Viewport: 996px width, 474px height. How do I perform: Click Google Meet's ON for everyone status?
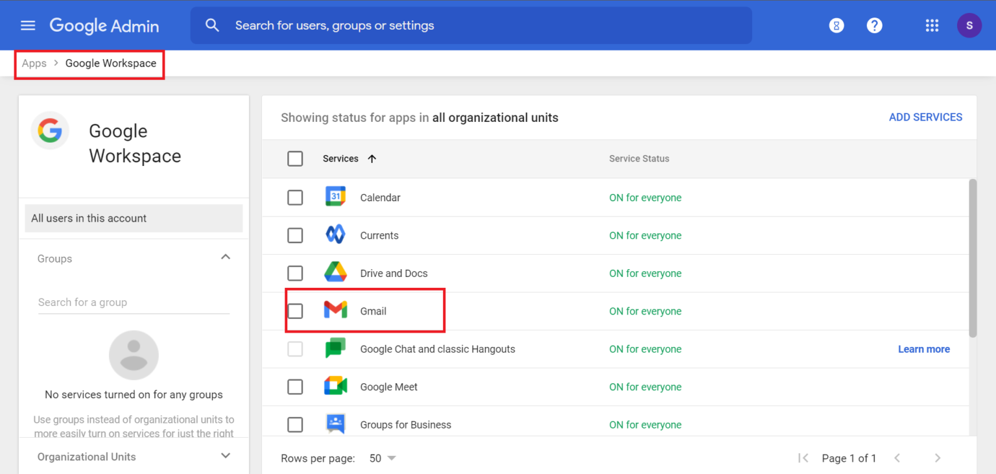(645, 387)
